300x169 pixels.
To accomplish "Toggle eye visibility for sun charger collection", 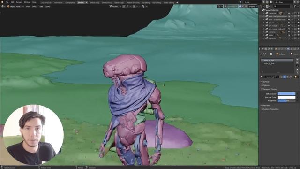I will 289,26.
